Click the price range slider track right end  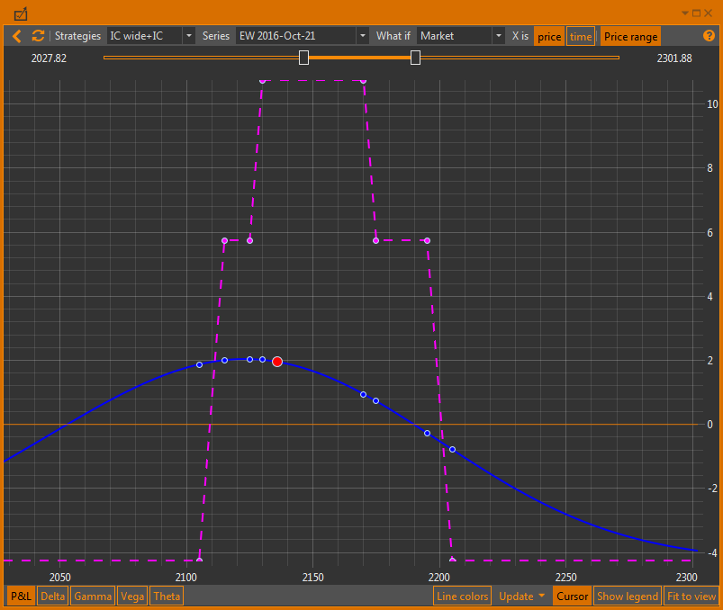tap(618, 58)
